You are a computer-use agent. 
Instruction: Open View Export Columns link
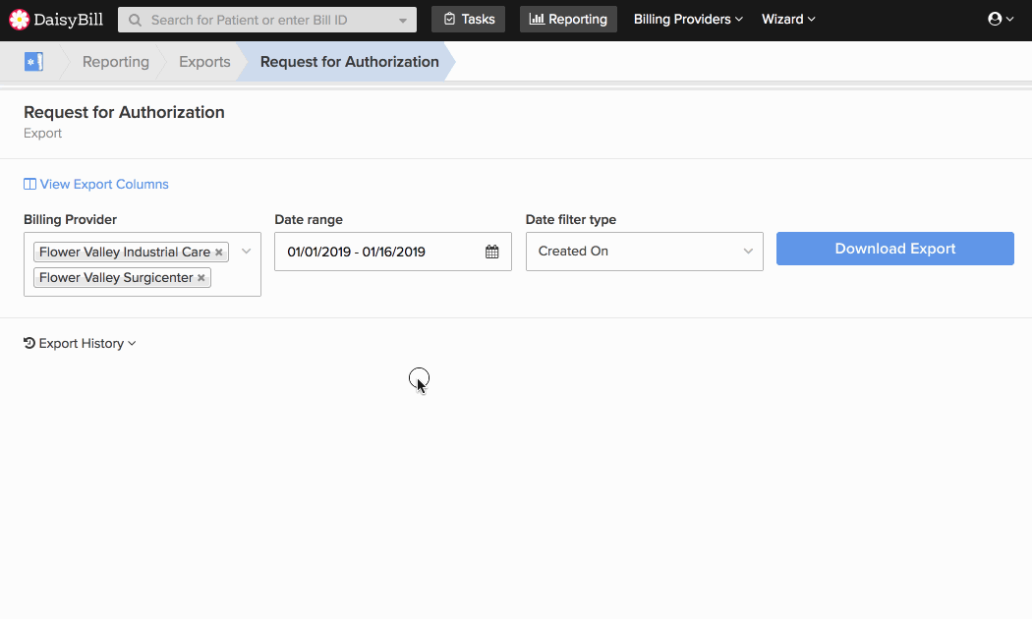pyautogui.click(x=96, y=184)
